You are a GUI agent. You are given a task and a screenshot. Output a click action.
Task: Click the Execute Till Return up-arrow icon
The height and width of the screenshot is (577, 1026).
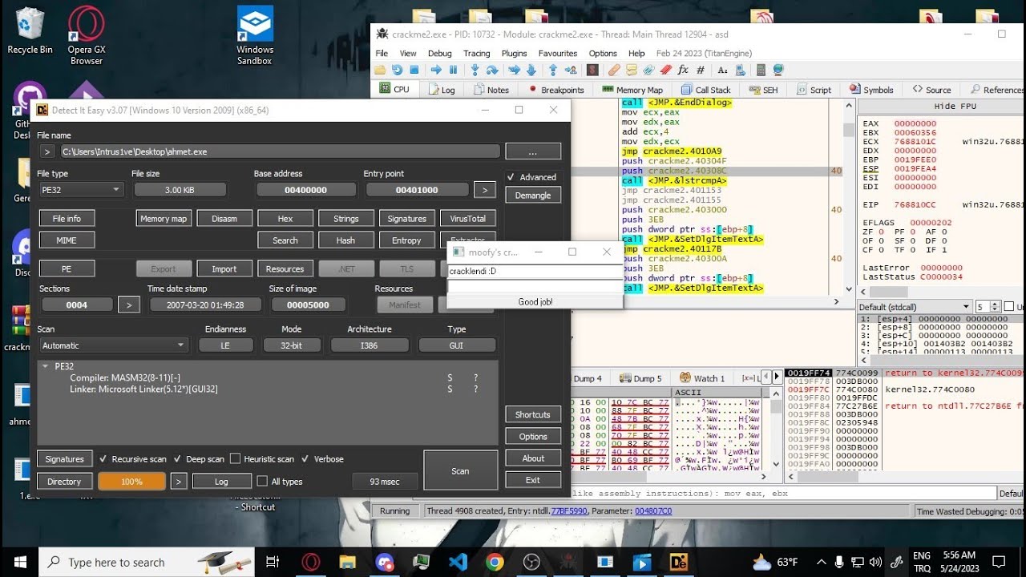tap(553, 70)
